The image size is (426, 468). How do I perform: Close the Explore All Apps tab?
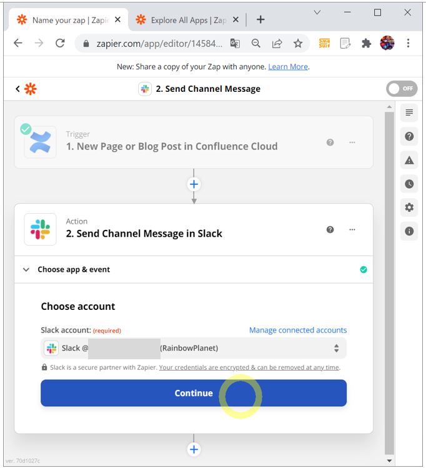(x=235, y=20)
